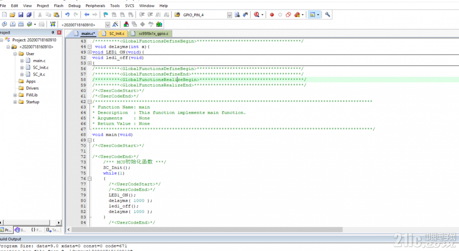Comment selection with the comment icon

[x=158, y=14]
